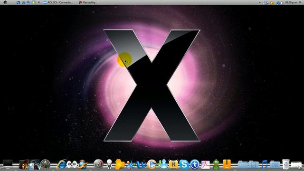Screen dimensions: 304x171
Task: Launch the blue Live Messenger swoosh icon
Action: pyautogui.click(x=130, y=164)
